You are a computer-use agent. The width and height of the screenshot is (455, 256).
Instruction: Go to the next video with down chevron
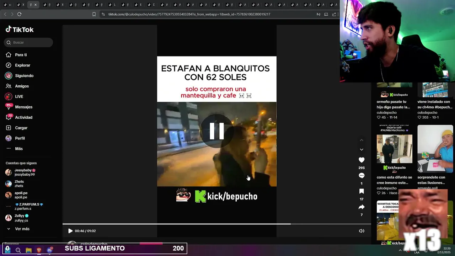[x=362, y=149]
